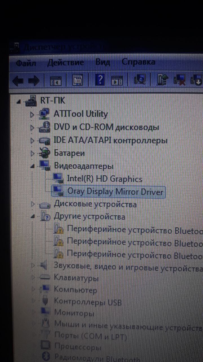Expand the Дисковые устройства node
This screenshot has width=203, height=362.
33,204
